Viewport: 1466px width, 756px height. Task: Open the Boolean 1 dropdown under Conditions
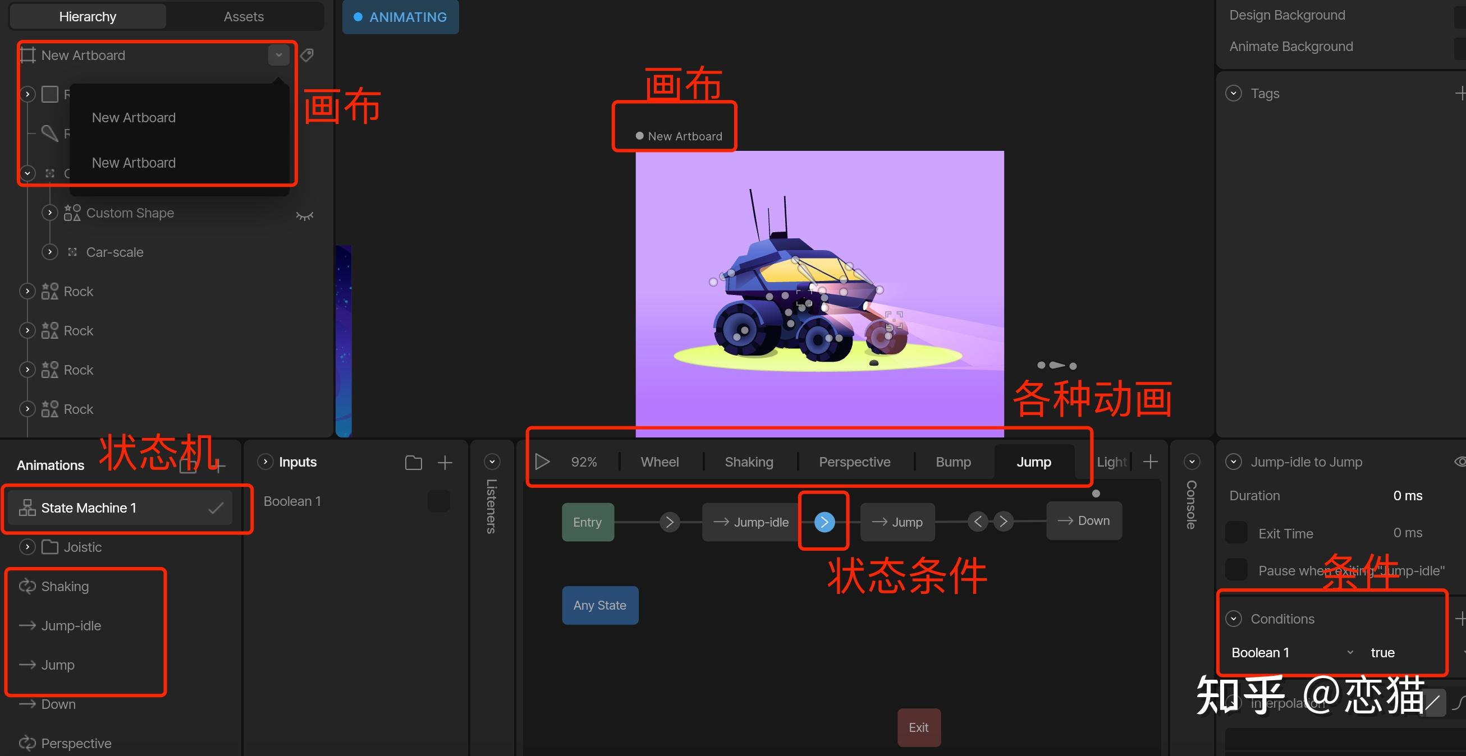(1350, 652)
